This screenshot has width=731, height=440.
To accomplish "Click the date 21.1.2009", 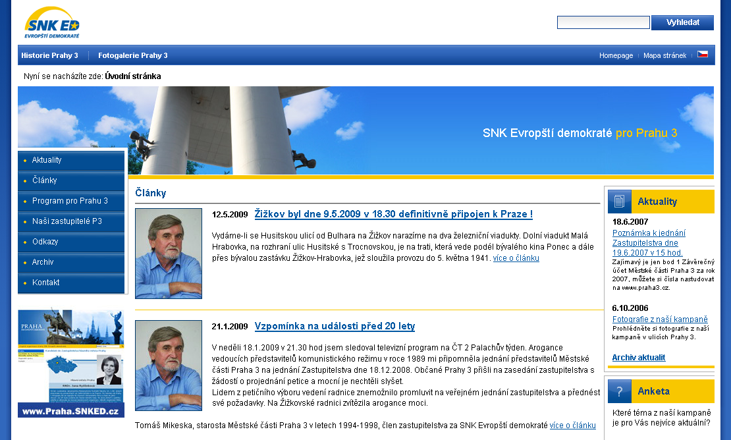I will [x=230, y=326].
